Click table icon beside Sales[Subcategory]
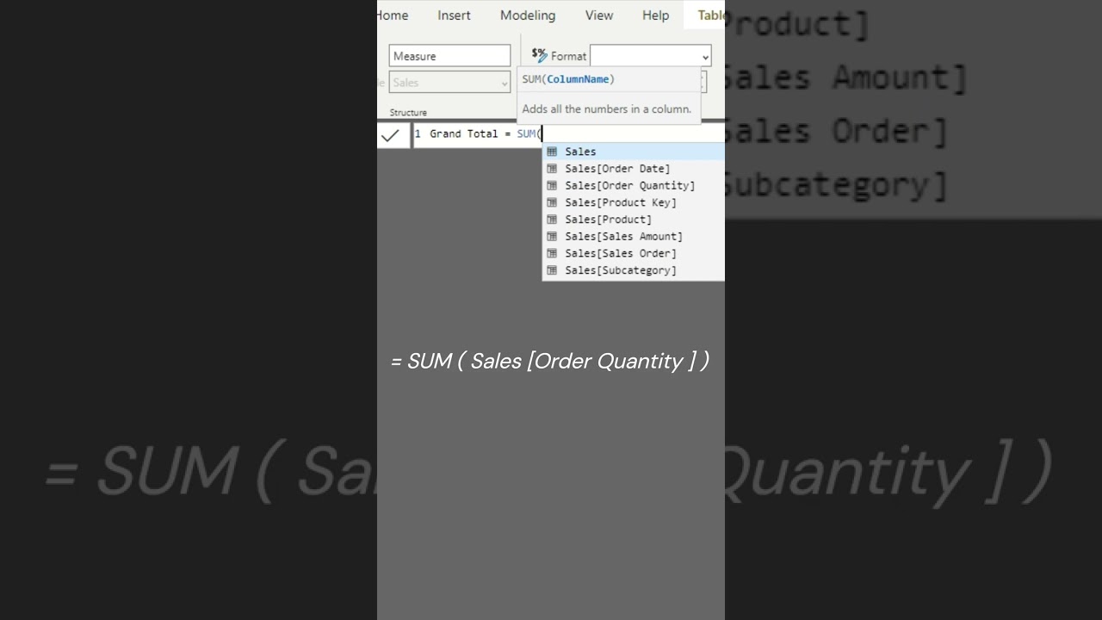Viewport: 1102px width, 620px height. (x=552, y=270)
